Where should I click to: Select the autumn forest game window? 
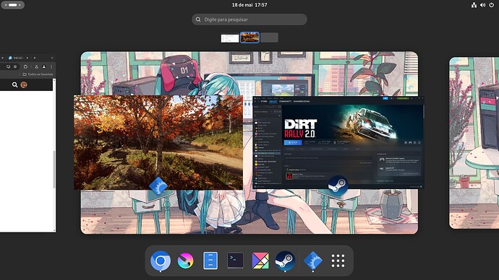[158, 142]
